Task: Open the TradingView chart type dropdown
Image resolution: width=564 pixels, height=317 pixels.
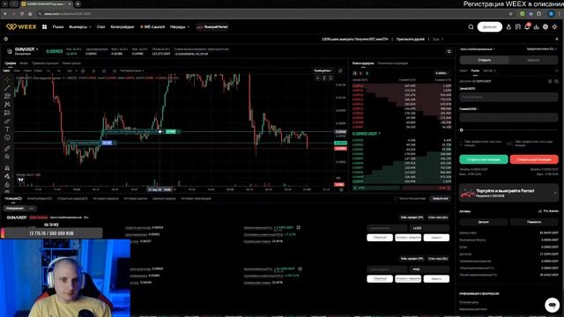Action: pyautogui.click(x=323, y=70)
